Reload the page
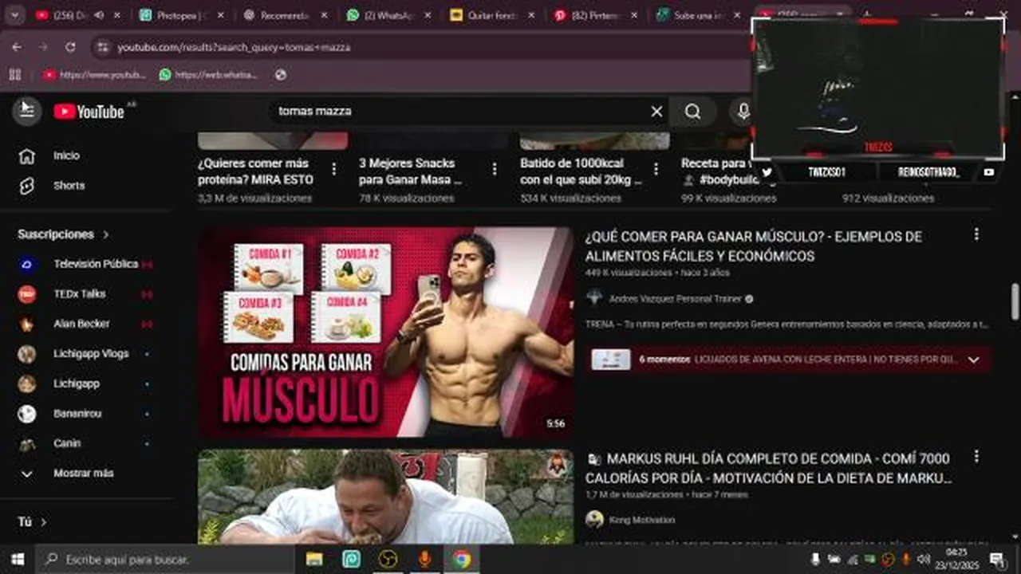Screen dimensions: 1021x574 click(70, 47)
